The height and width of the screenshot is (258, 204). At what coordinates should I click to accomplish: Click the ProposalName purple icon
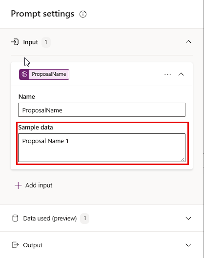[24, 74]
